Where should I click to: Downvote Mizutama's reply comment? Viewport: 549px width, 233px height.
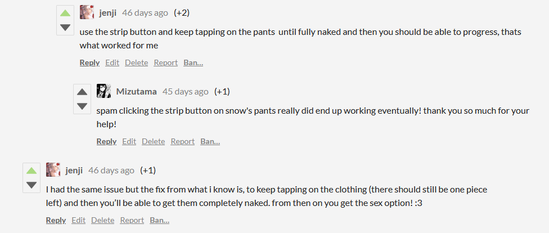click(x=82, y=106)
